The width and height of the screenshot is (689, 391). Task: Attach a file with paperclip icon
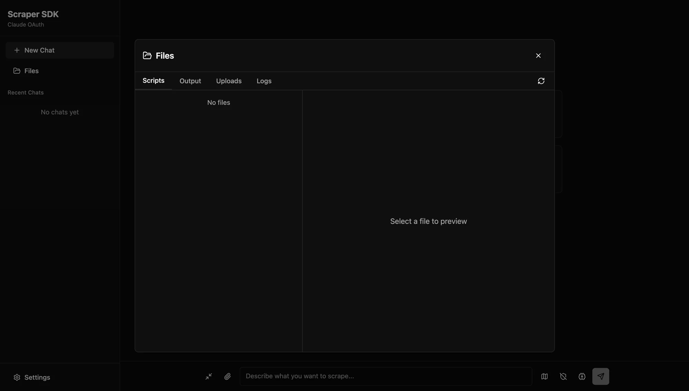(227, 376)
